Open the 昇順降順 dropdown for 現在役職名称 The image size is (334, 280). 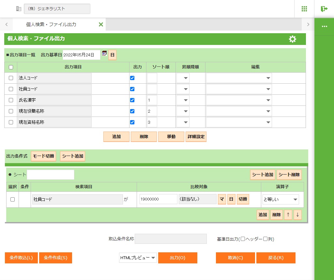click(183, 111)
